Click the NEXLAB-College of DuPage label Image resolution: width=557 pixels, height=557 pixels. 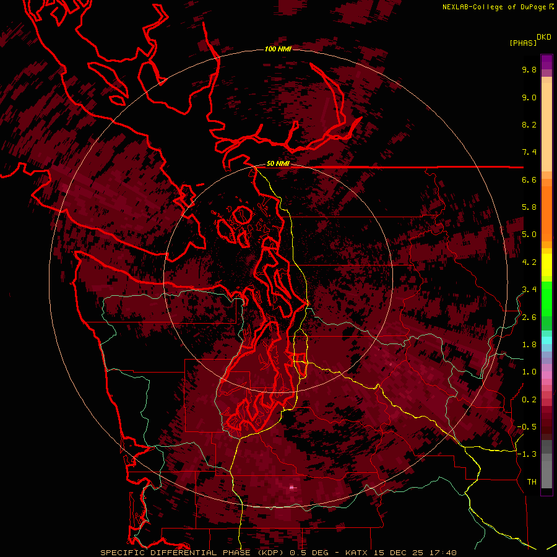click(494, 7)
